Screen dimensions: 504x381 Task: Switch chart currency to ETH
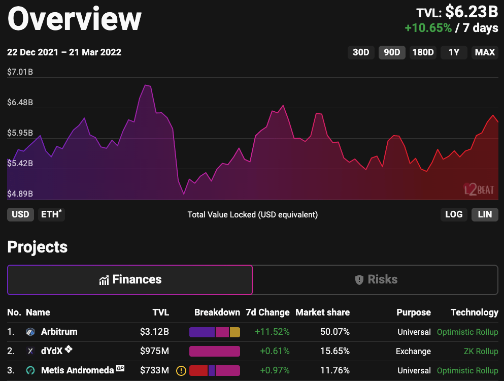[51, 214]
